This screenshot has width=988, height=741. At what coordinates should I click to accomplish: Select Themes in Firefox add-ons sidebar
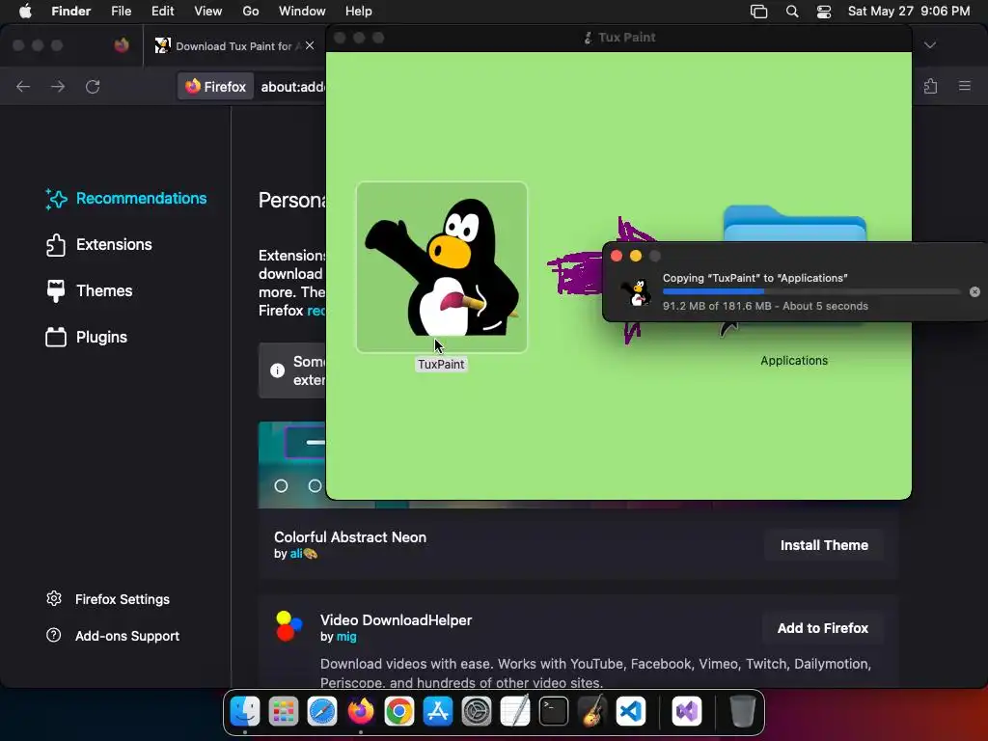pyautogui.click(x=89, y=290)
